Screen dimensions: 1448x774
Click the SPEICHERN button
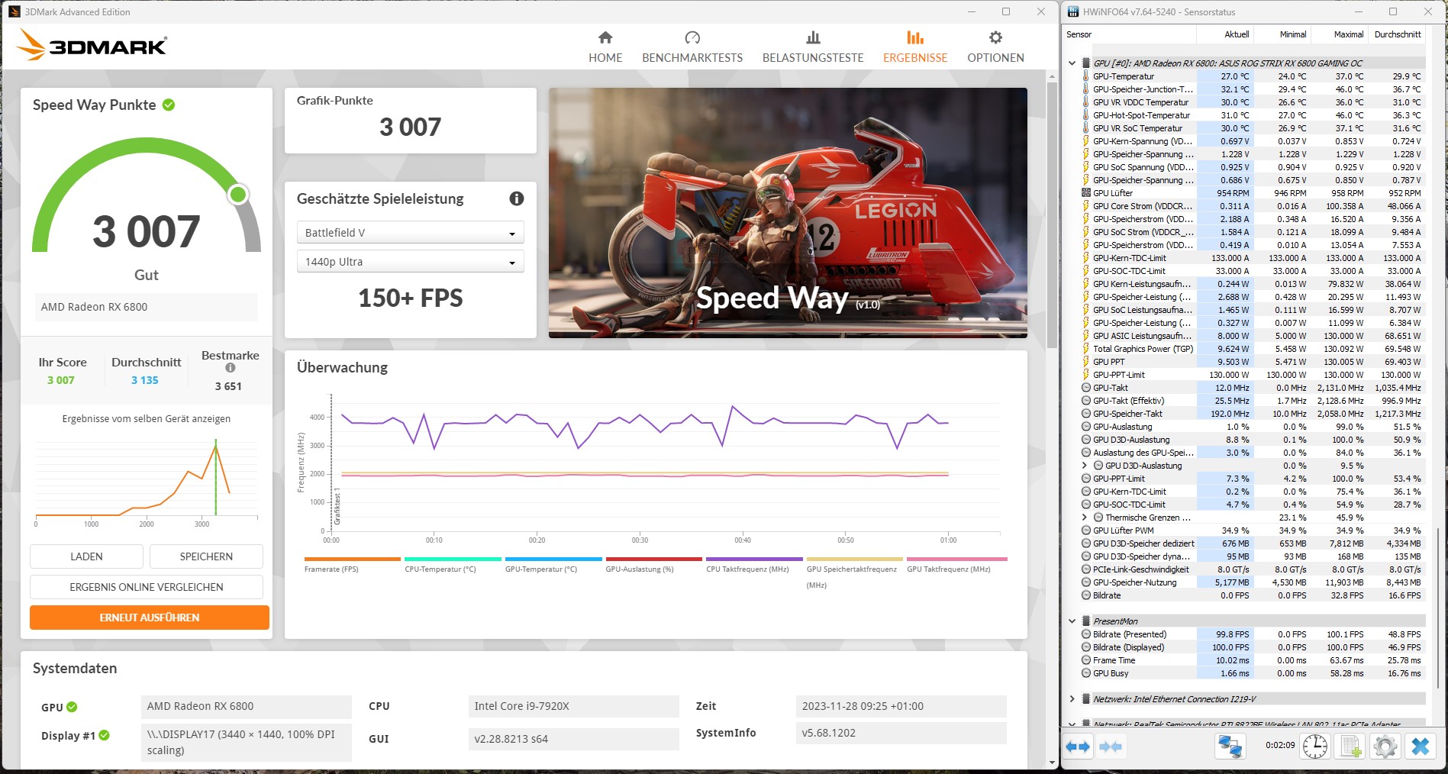[206, 556]
